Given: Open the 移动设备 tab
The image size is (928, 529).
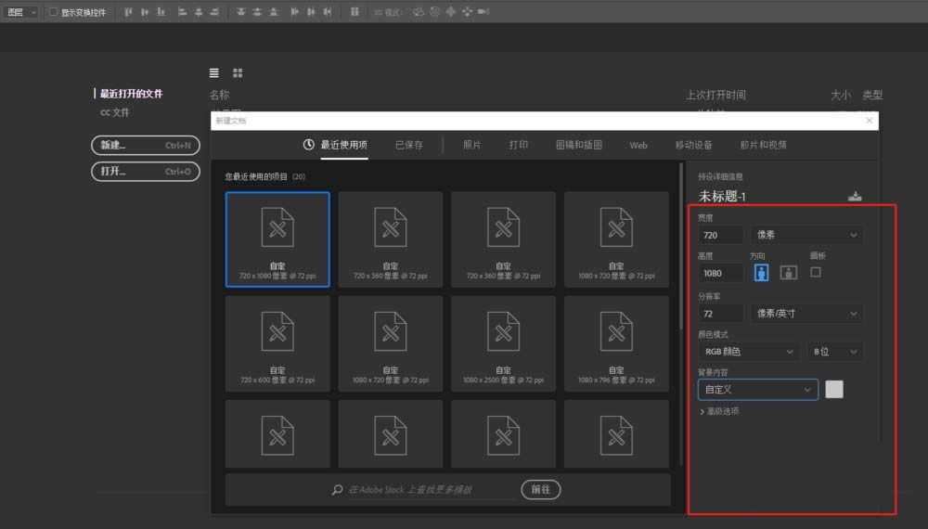Looking at the screenshot, I should pos(693,145).
